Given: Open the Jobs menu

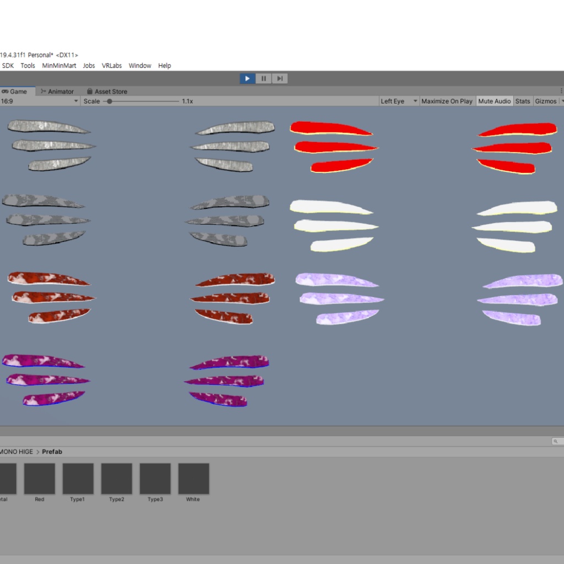Looking at the screenshot, I should 89,66.
